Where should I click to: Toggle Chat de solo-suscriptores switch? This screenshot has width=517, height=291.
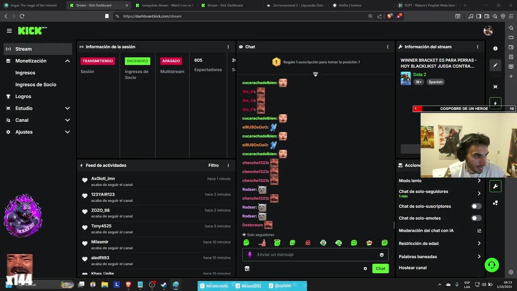(x=477, y=206)
